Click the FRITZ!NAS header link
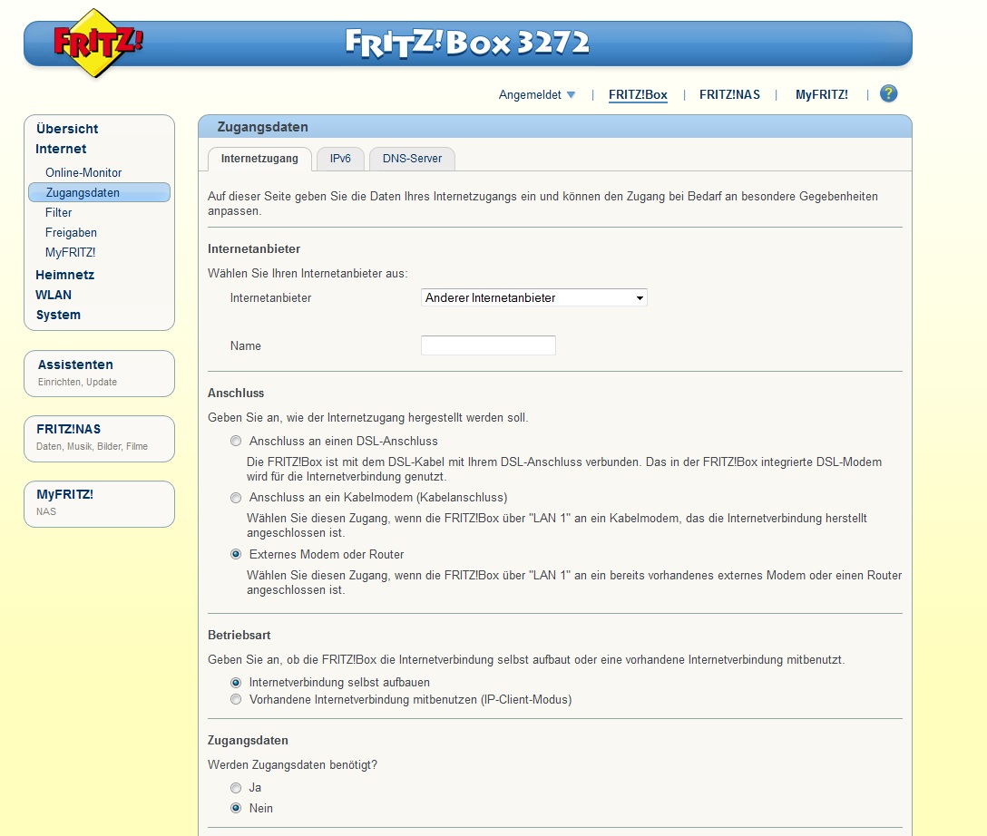 pyautogui.click(x=729, y=94)
